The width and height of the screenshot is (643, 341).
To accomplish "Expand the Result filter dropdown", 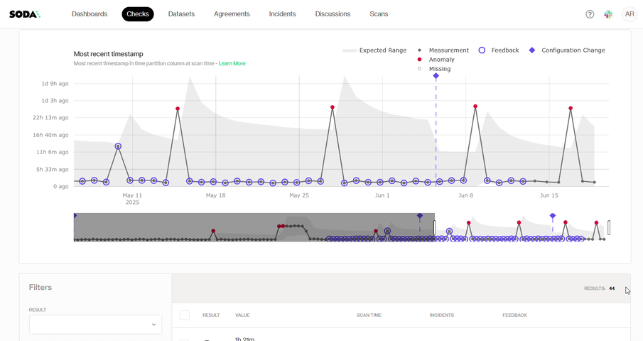I will click(95, 325).
